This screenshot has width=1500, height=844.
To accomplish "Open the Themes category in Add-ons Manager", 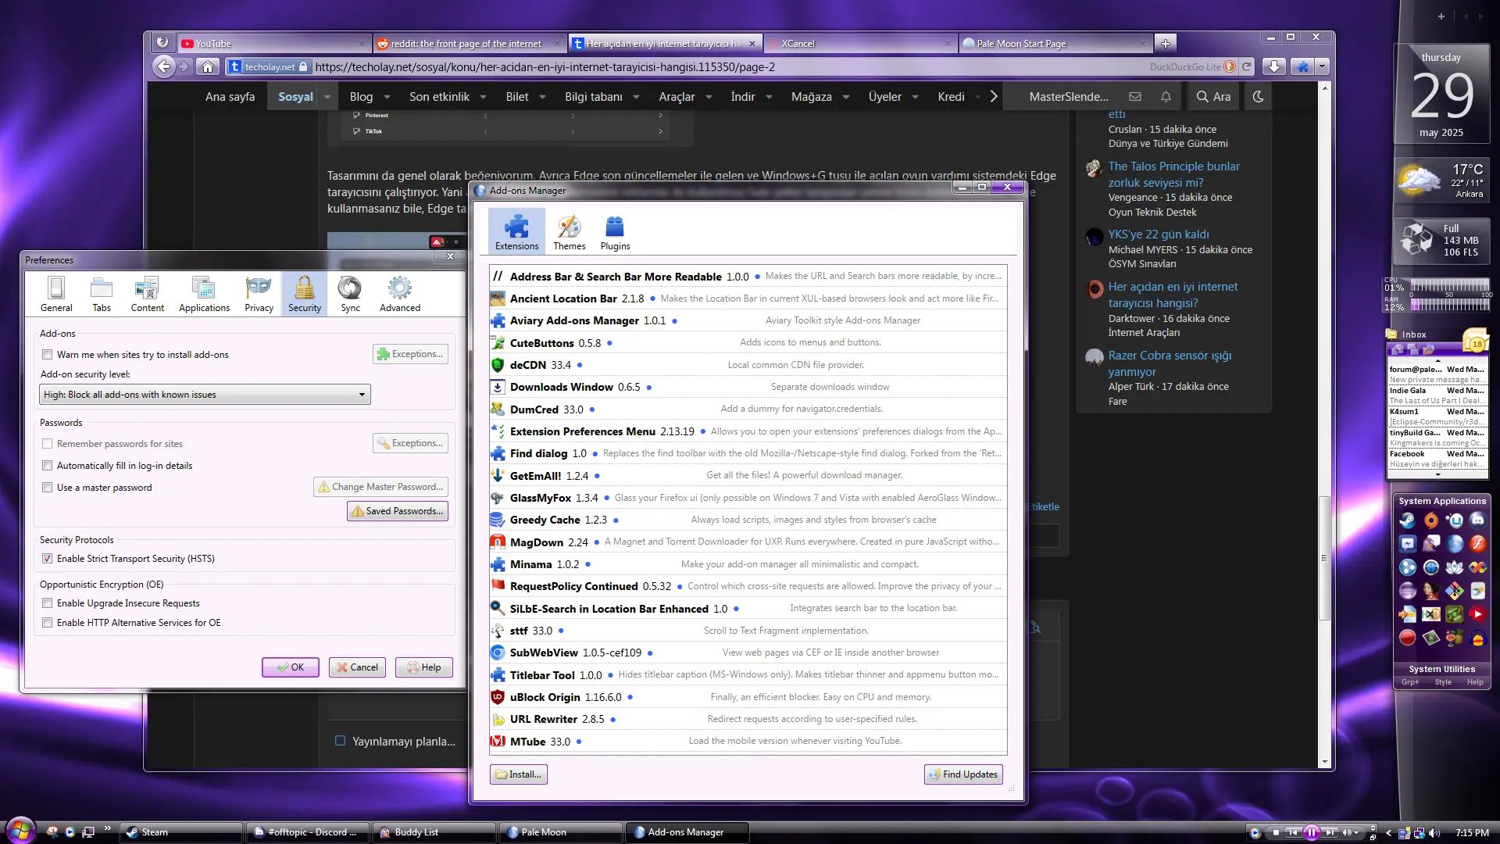I will pyautogui.click(x=569, y=231).
